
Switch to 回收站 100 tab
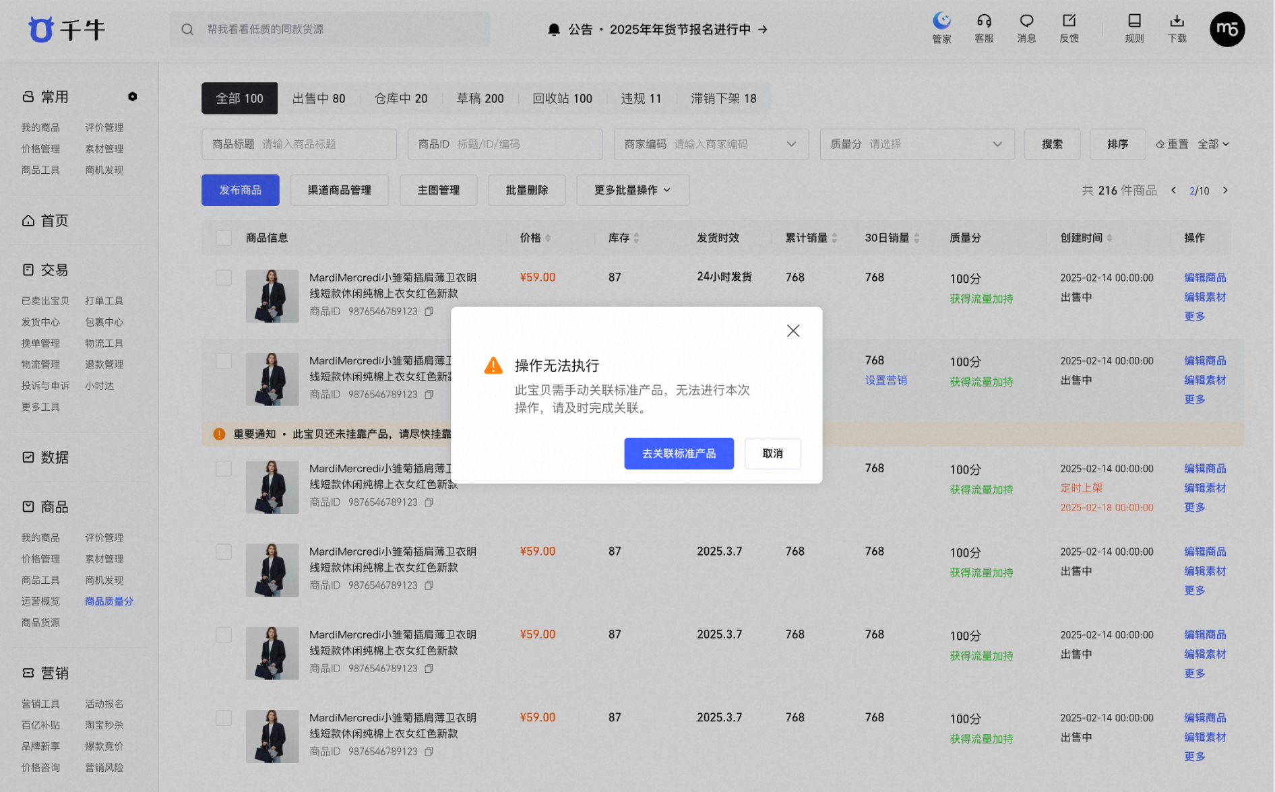click(x=563, y=98)
